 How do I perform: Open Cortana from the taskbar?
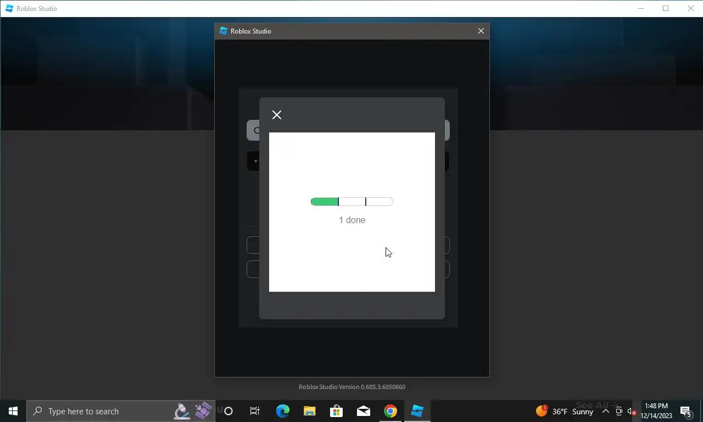228,411
